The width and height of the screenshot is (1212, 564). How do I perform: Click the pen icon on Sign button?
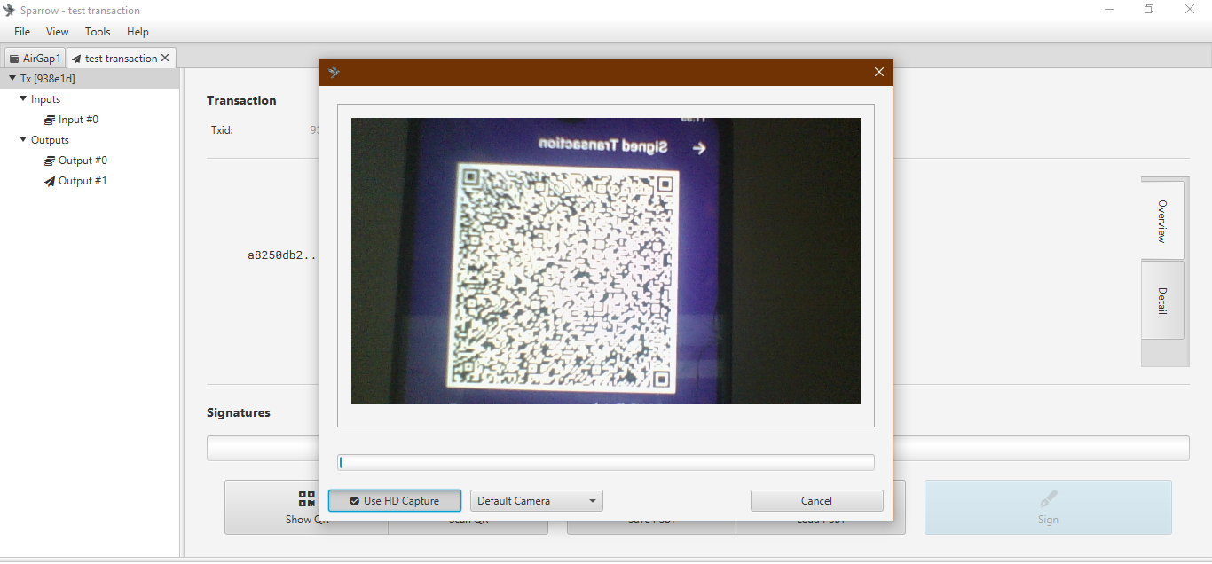(1048, 498)
